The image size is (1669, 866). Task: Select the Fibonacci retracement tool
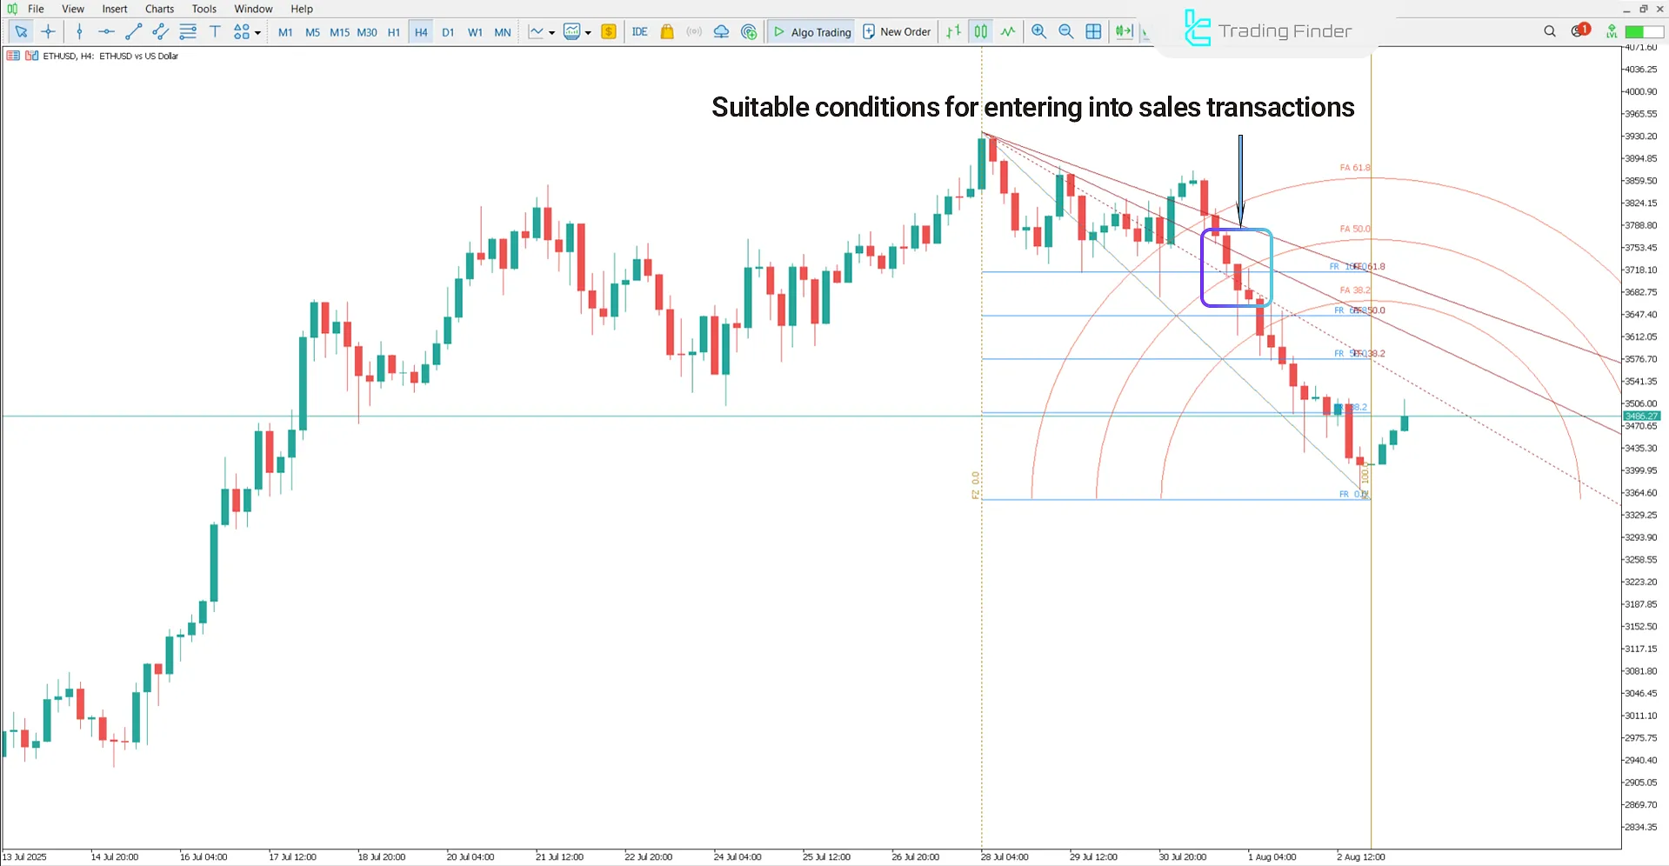tap(188, 31)
